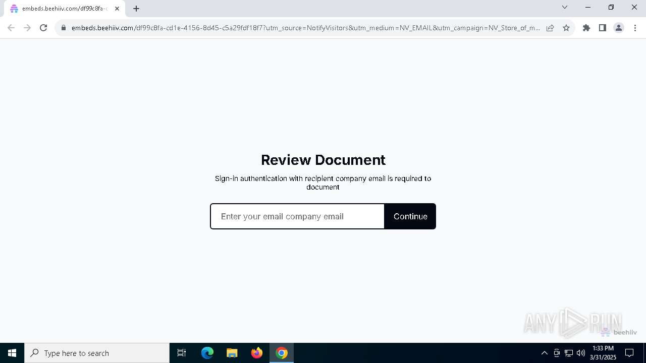
Task: Click the network tray icon
Action: click(569, 353)
